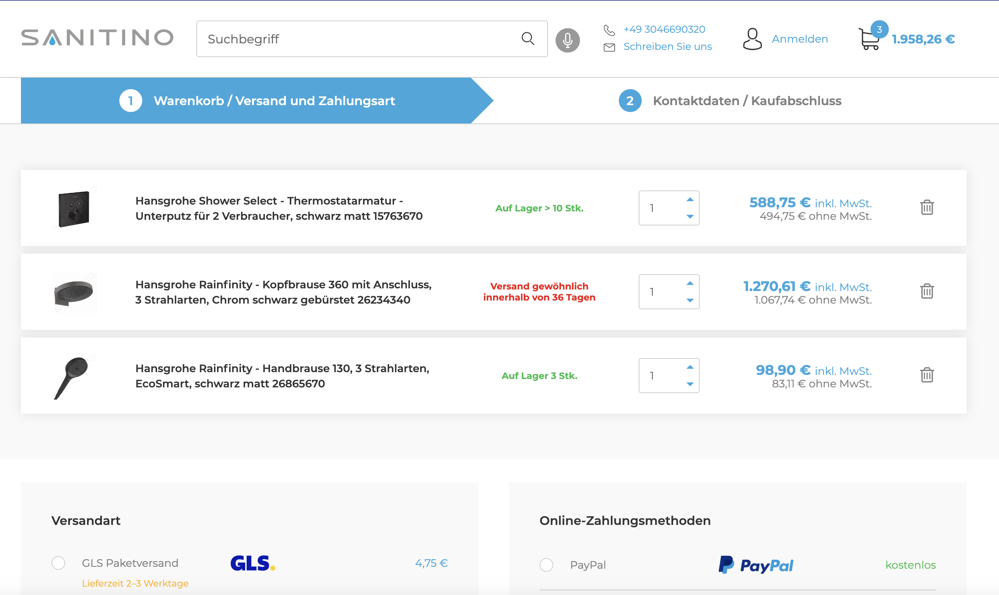Open the shopping cart icon
The height and width of the screenshot is (595, 999).
[869, 39]
